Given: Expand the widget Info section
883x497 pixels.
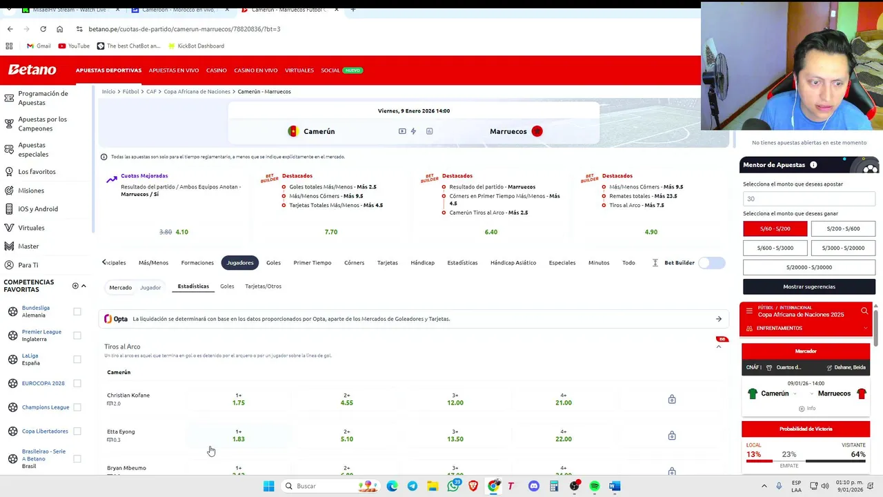Looking at the screenshot, I should pyautogui.click(x=806, y=409).
